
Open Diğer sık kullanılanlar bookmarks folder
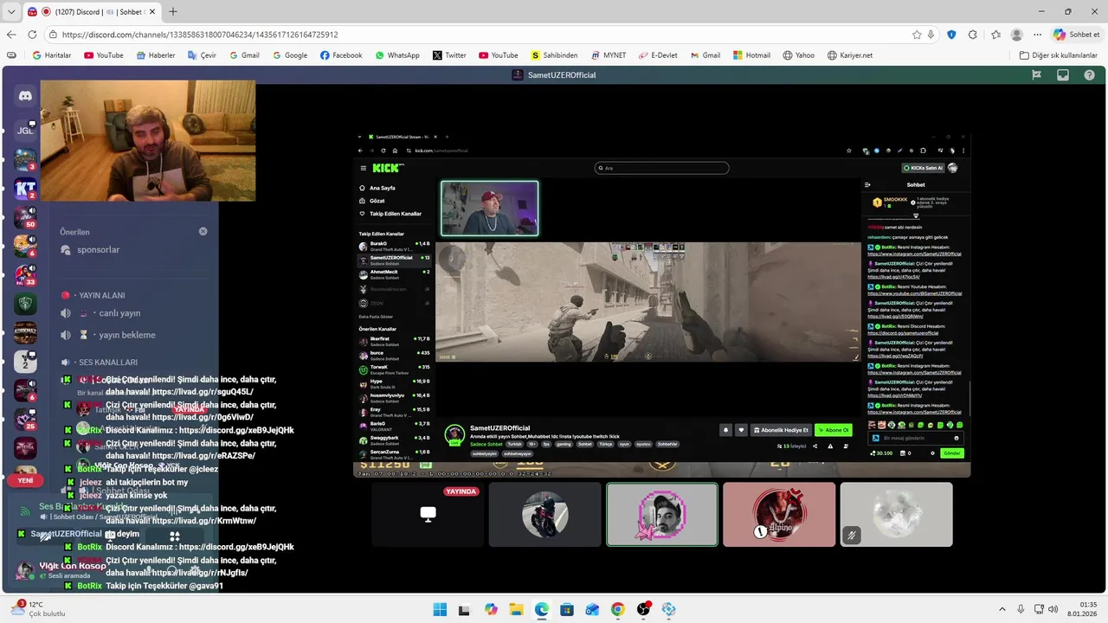click(1058, 55)
